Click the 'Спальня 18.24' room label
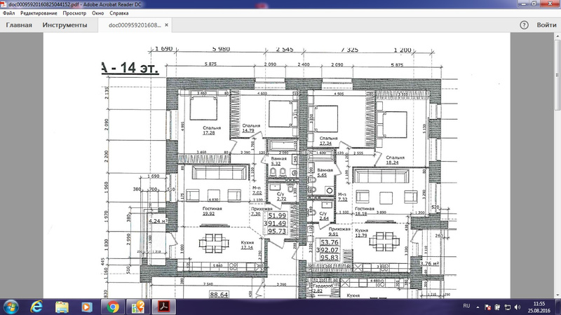Image resolution: width=561 pixels, height=315 pixels. click(395, 160)
